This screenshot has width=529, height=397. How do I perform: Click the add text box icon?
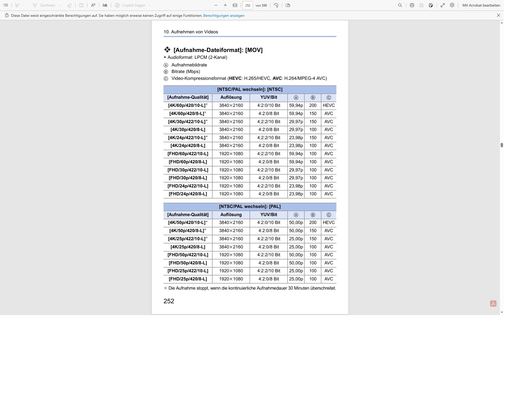click(x=81, y=5)
